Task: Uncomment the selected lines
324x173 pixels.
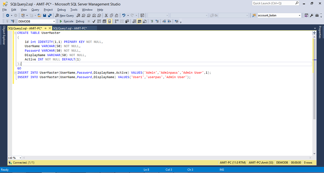Action: tap(157, 21)
